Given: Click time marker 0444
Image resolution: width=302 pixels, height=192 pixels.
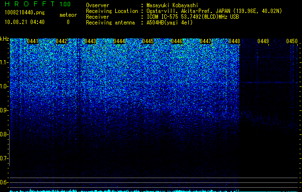Looking at the screenshot, I should click(x=119, y=41).
